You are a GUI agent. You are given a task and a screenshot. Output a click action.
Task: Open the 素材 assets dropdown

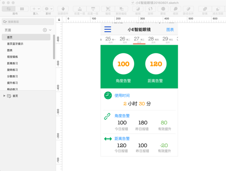48,8
